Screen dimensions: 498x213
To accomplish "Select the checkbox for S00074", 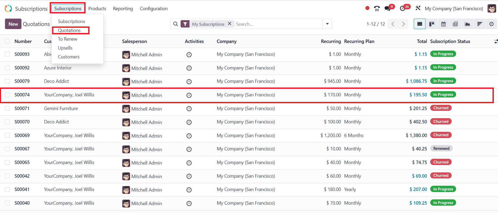I will pyautogui.click(x=7, y=95).
